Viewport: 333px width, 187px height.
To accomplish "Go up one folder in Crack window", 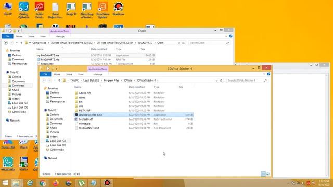I will point(21,43).
